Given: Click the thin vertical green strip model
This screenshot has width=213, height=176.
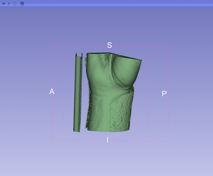Looking at the screenshot, I should [78, 93].
